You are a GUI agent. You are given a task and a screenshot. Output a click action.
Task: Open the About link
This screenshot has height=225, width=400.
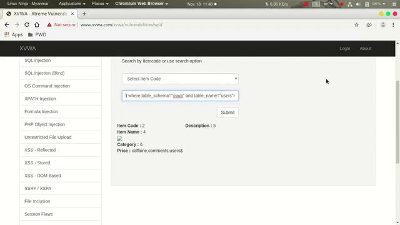tap(365, 49)
